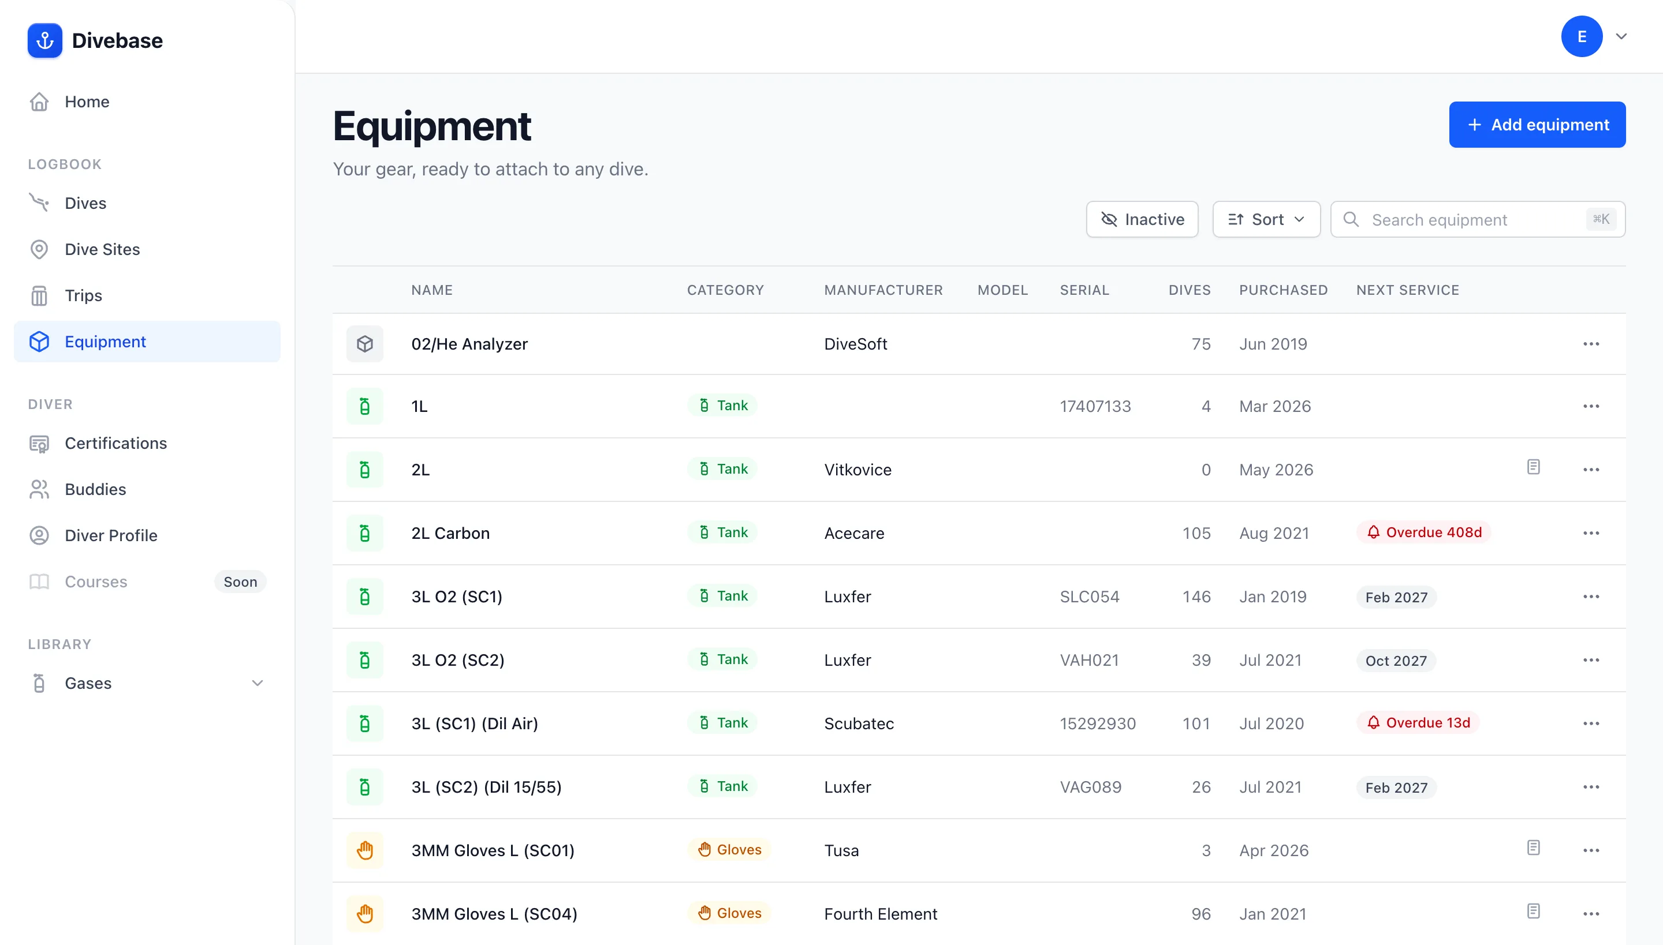This screenshot has height=945, width=1663.
Task: Click the tank icon beside 3L O2 (SC1)
Action: click(x=364, y=597)
